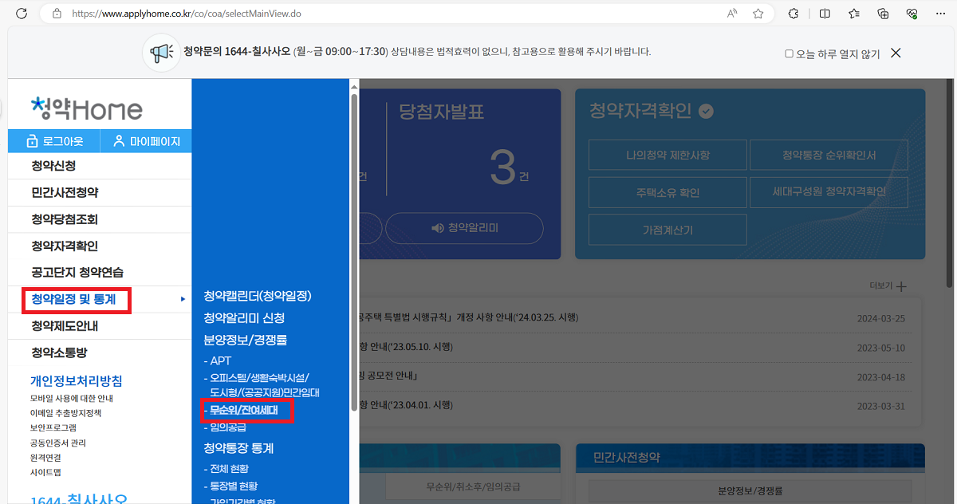Click the checkmark badge beside 청약자격확인

click(x=706, y=112)
